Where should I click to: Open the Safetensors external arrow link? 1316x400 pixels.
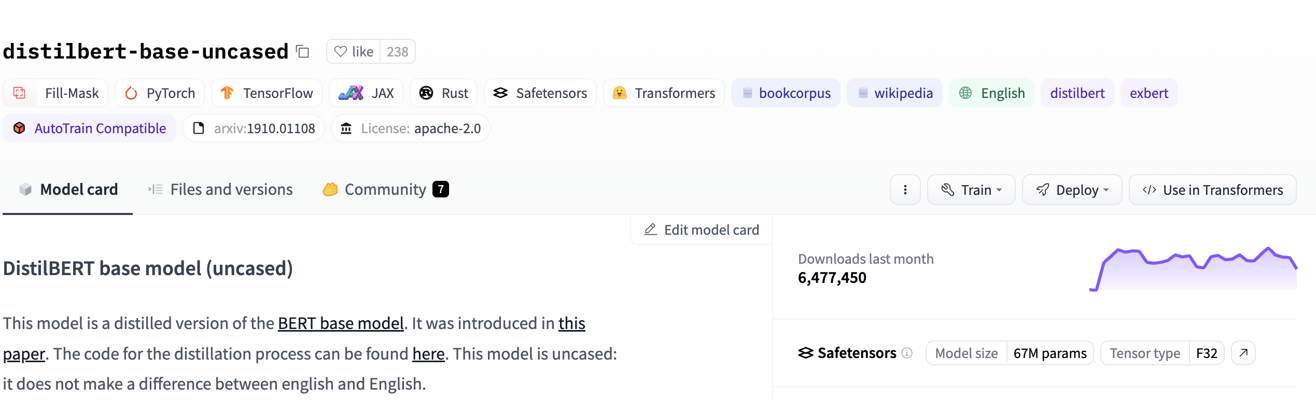[x=1243, y=353]
